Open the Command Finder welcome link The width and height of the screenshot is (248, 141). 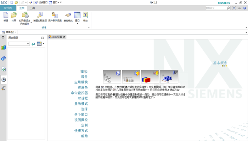tap(79, 93)
